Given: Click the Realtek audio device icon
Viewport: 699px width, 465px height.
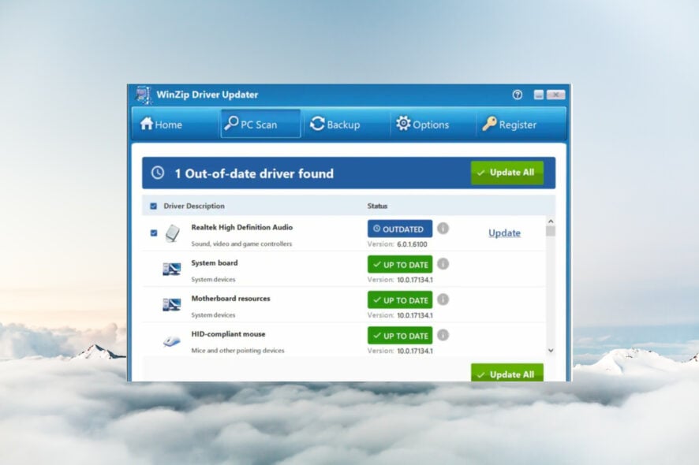Looking at the screenshot, I should [x=172, y=233].
